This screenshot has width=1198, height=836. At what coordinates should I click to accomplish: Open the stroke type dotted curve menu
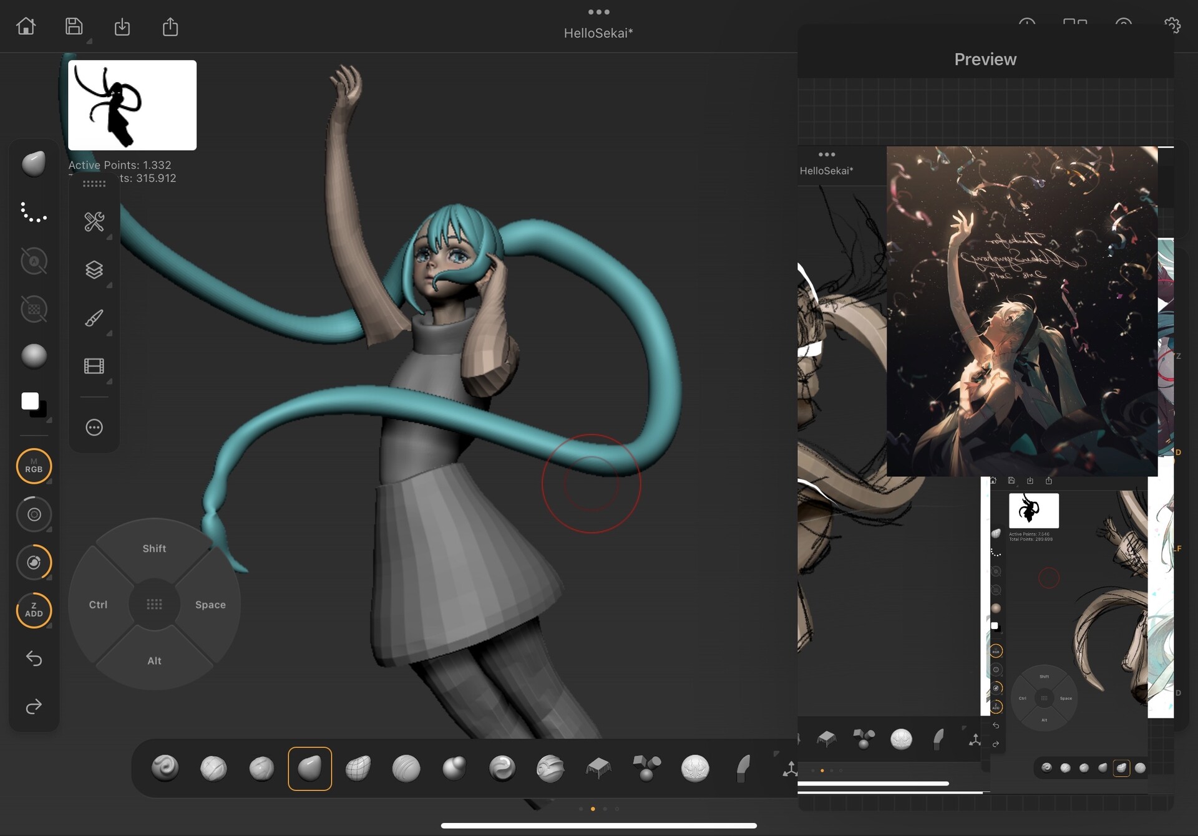pyautogui.click(x=34, y=213)
